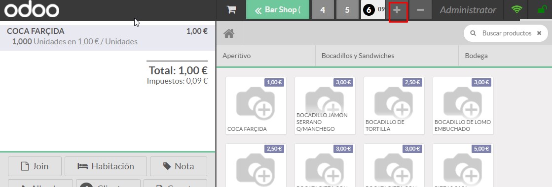Click the green wifi connection status icon
This screenshot has height=187, width=552.
tap(516, 10)
